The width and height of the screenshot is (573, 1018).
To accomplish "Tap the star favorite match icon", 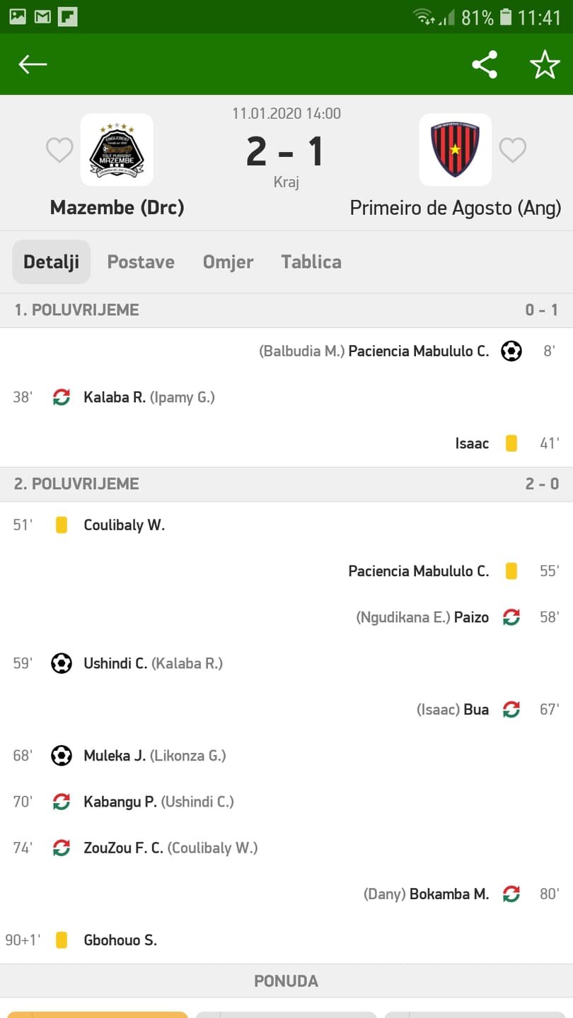I will tap(545, 64).
